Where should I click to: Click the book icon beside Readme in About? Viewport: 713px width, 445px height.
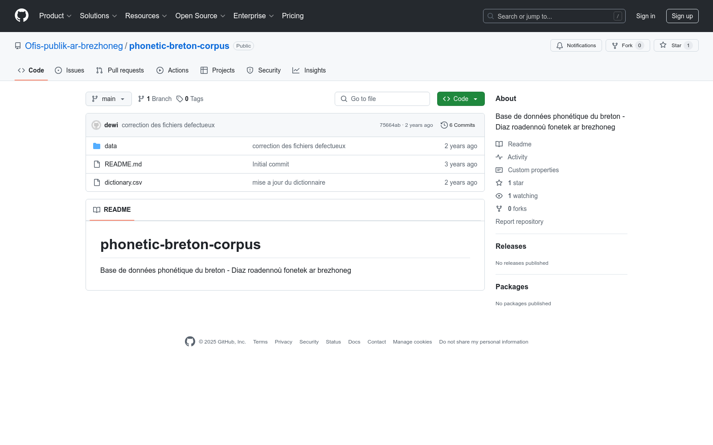[499, 144]
